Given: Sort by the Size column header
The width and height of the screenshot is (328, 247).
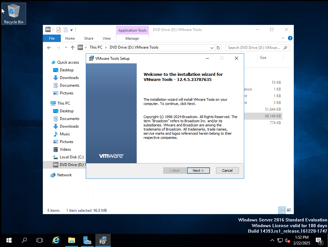Looking at the screenshot, I should point(263,58).
